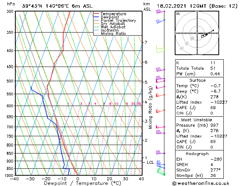Screen dimensions: 241x186
Task: Click the station coordinates title '39°43'N 140°06'E 6m ASL'
Action: 57,6
